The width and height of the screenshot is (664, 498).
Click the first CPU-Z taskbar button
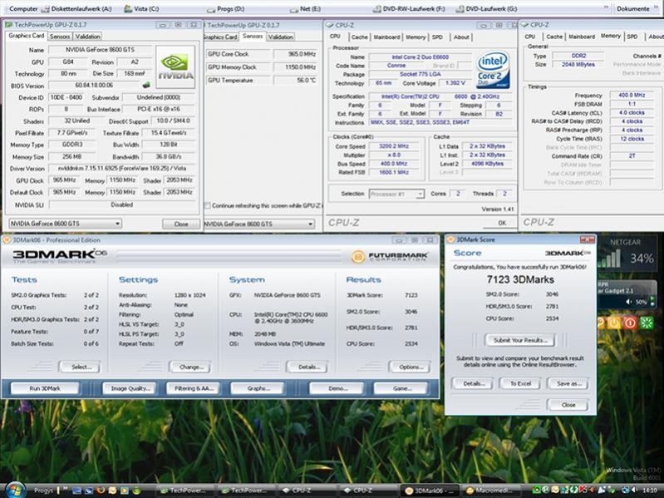tap(307, 491)
